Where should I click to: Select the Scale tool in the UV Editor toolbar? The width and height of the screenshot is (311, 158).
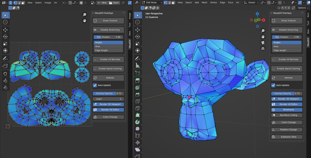[x=6, y=44]
